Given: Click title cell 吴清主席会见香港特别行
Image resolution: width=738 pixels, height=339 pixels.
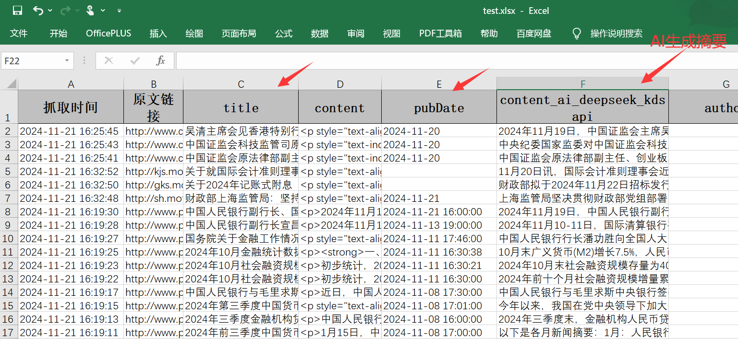Looking at the screenshot, I should [241, 131].
